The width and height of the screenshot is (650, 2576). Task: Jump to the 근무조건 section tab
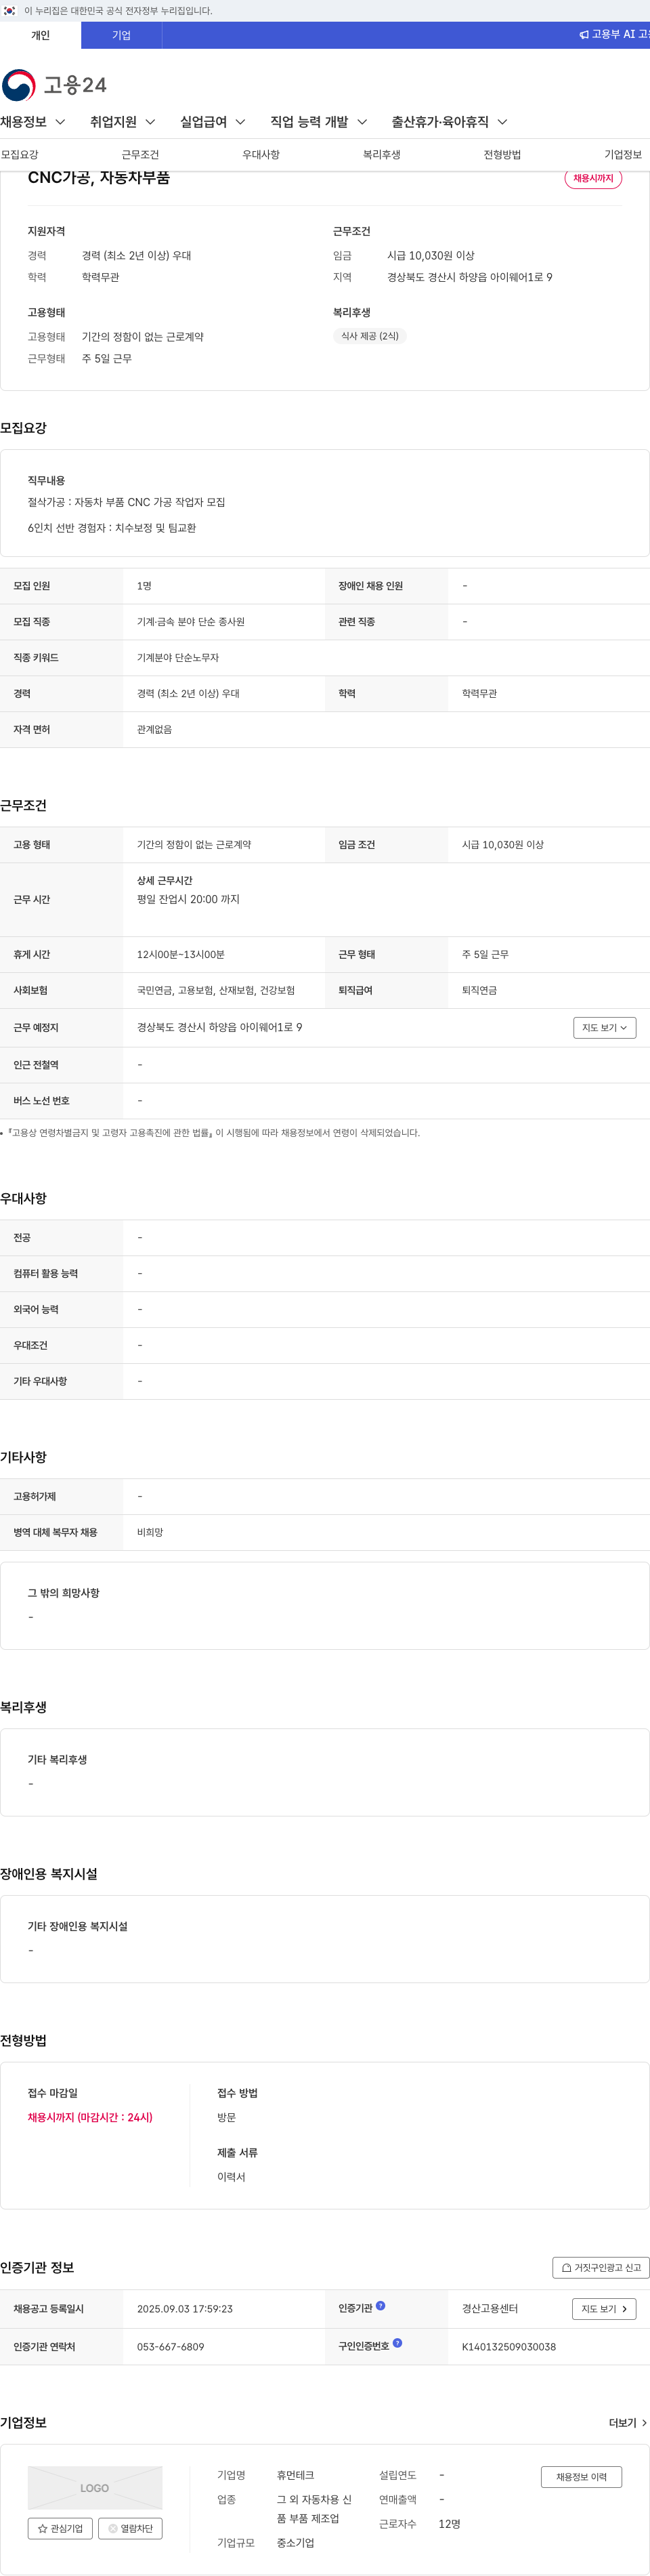pos(140,155)
